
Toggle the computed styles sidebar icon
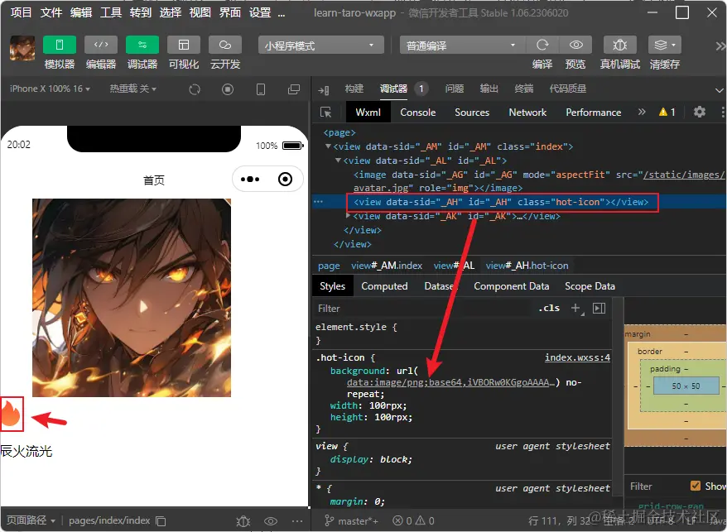tap(599, 308)
